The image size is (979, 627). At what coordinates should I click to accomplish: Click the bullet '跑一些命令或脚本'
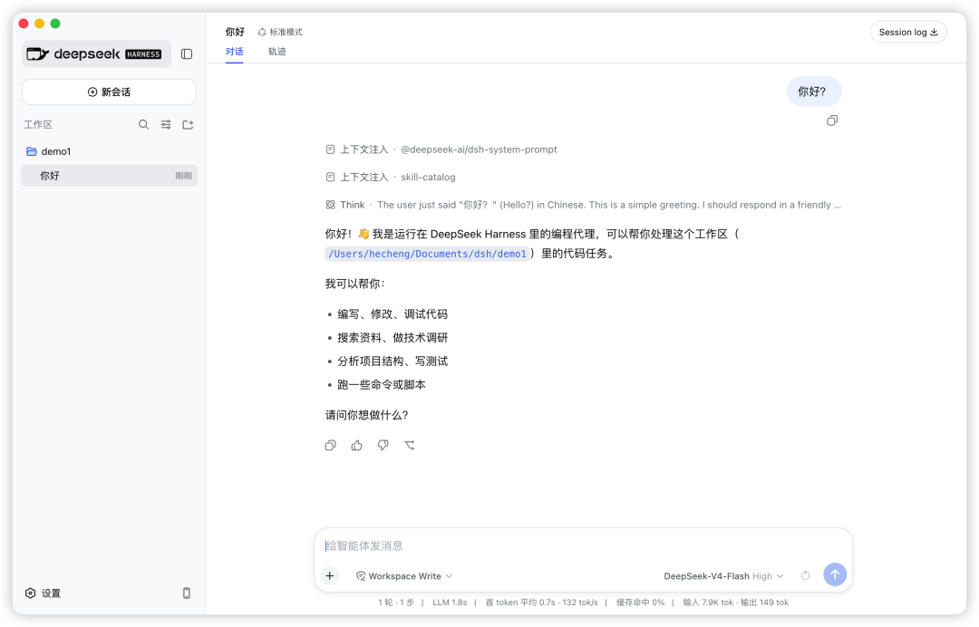coord(382,385)
